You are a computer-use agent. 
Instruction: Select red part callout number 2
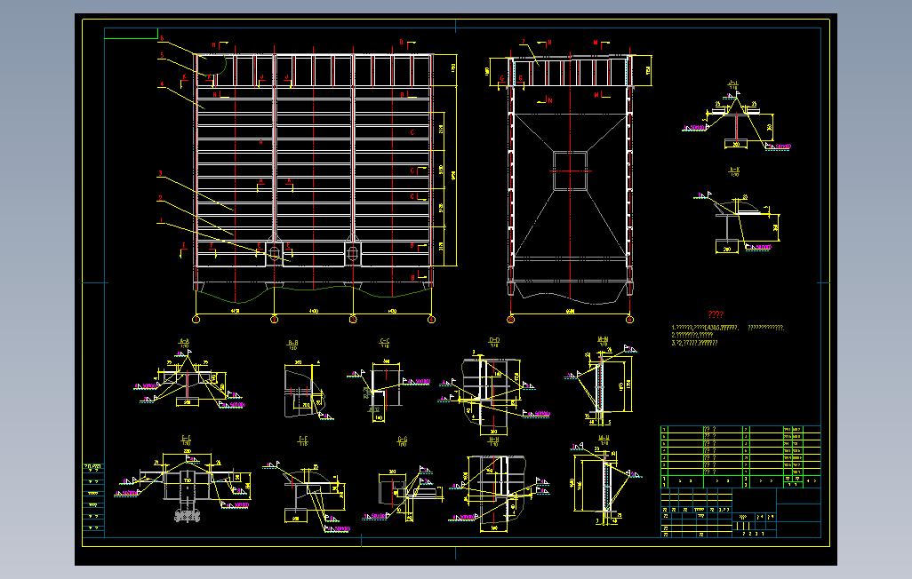pyautogui.click(x=161, y=198)
